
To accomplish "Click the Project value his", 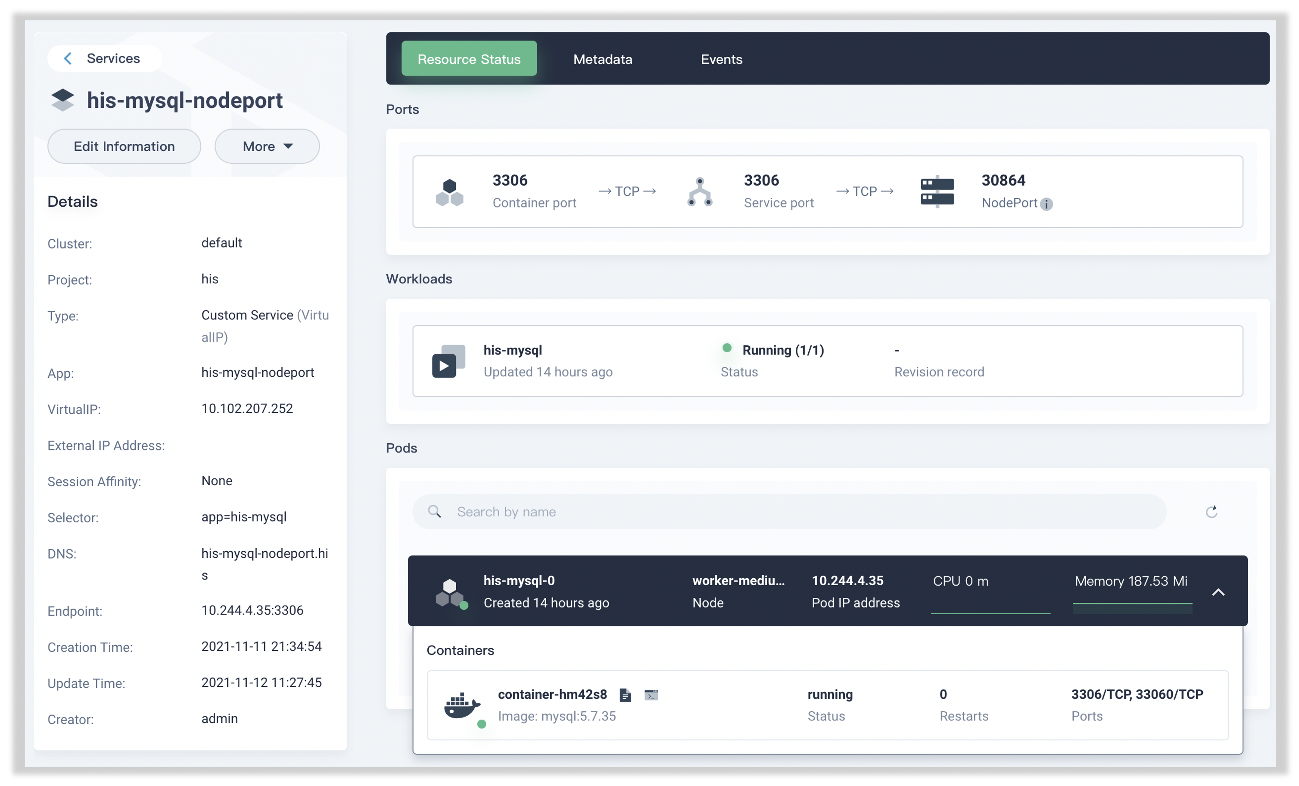I will pos(209,279).
